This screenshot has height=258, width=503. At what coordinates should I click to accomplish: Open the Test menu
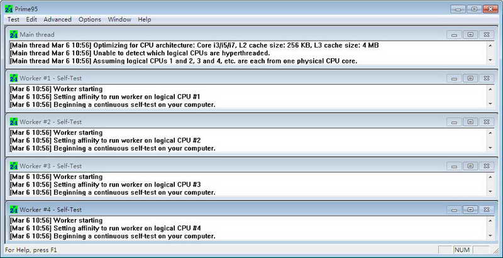tap(13, 19)
